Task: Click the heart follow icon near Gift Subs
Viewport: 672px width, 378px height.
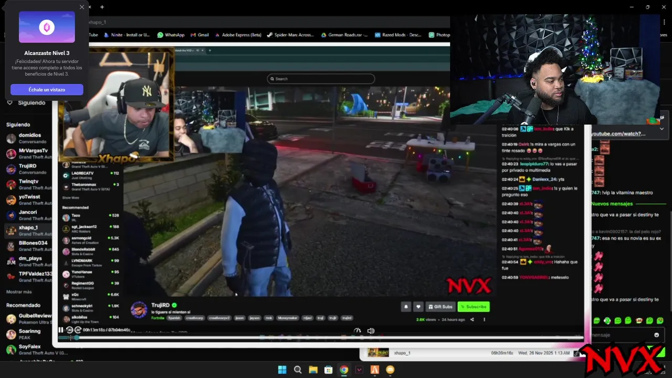Action: click(x=418, y=307)
